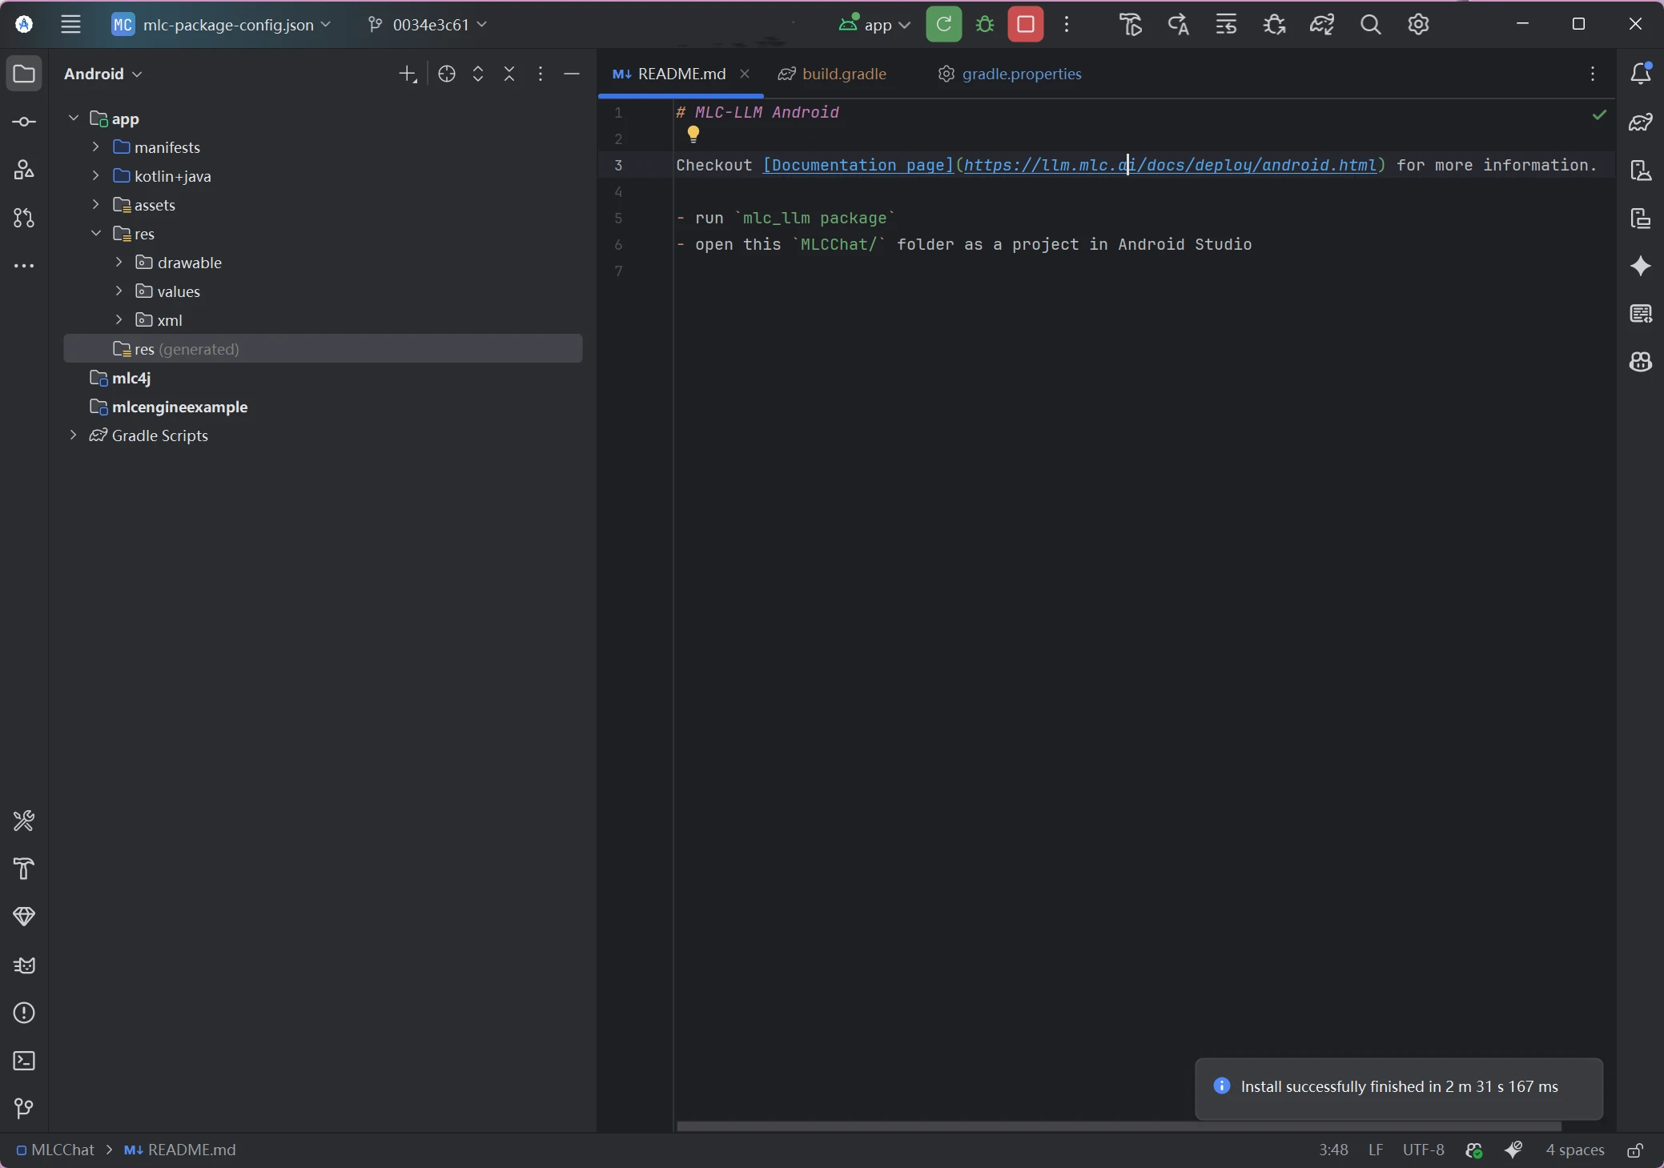This screenshot has height=1168, width=1664.
Task: Collapse the res folder
Action: [96, 234]
